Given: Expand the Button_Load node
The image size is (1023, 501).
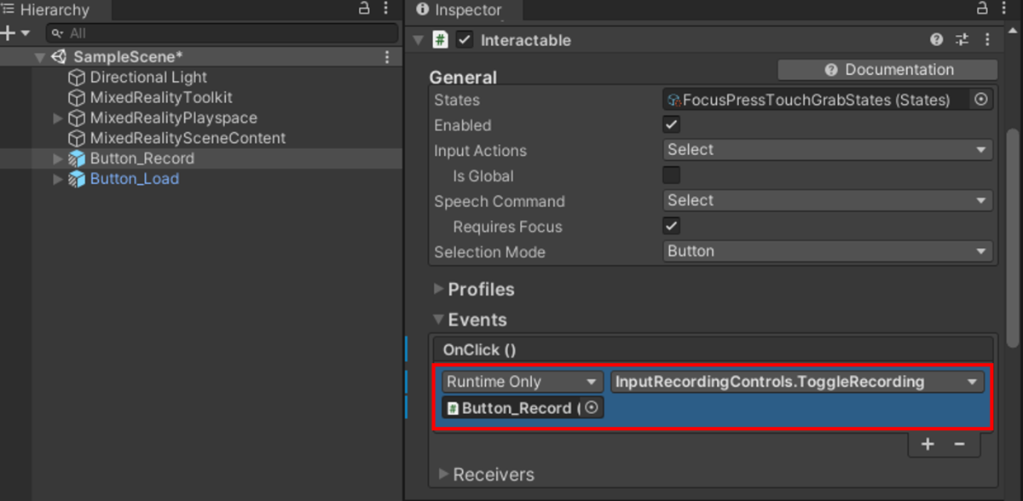Looking at the screenshot, I should pyautogui.click(x=58, y=179).
